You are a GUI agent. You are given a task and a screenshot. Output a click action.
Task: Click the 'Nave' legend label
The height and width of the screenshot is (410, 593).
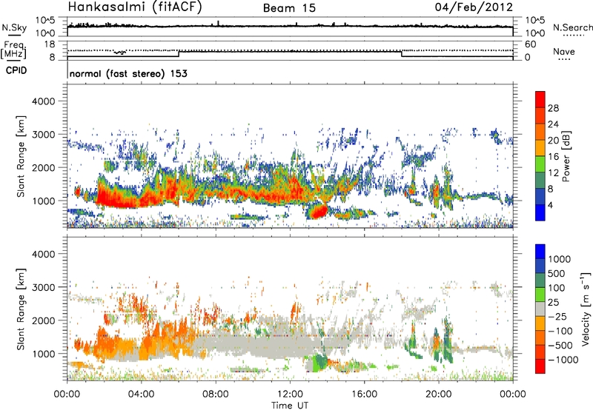564,52
